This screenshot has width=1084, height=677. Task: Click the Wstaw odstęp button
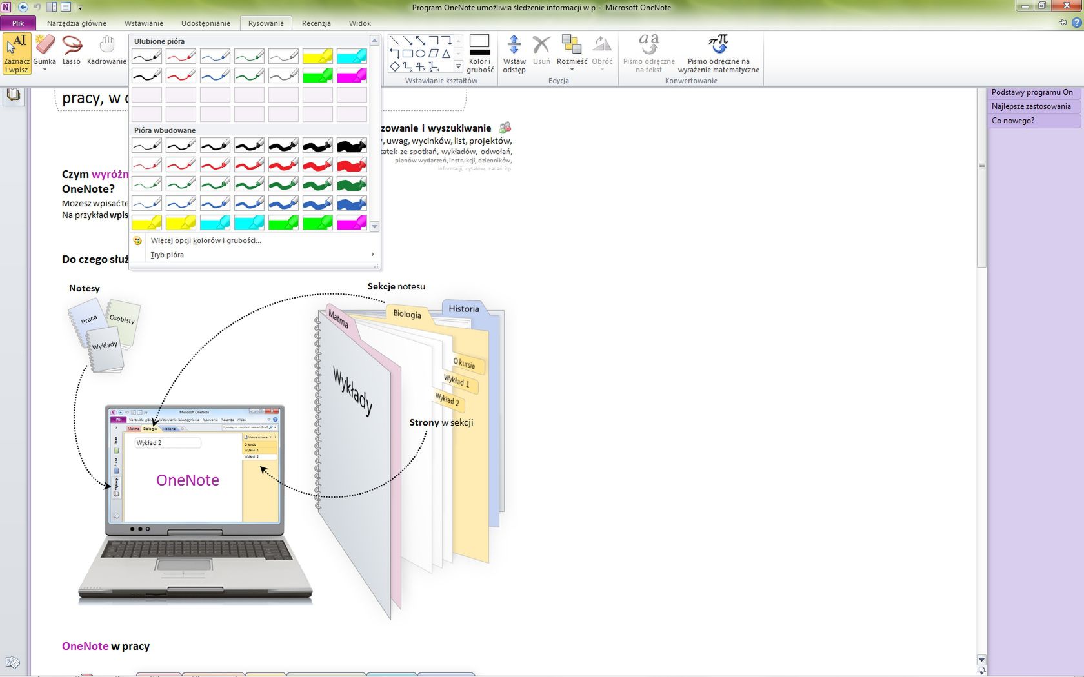(x=514, y=54)
